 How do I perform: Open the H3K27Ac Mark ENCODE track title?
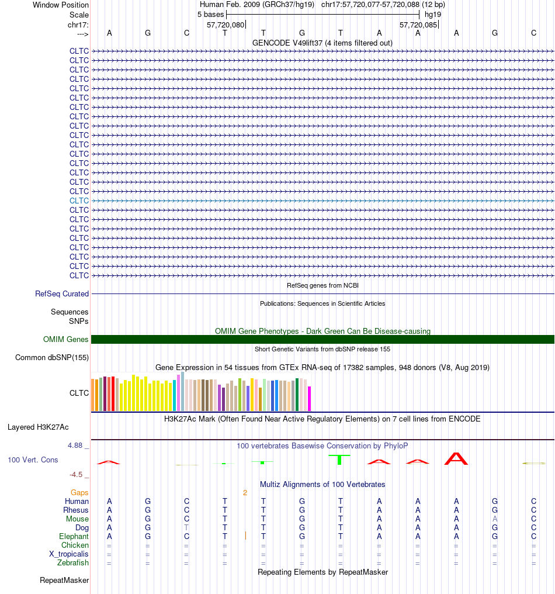(x=322, y=419)
